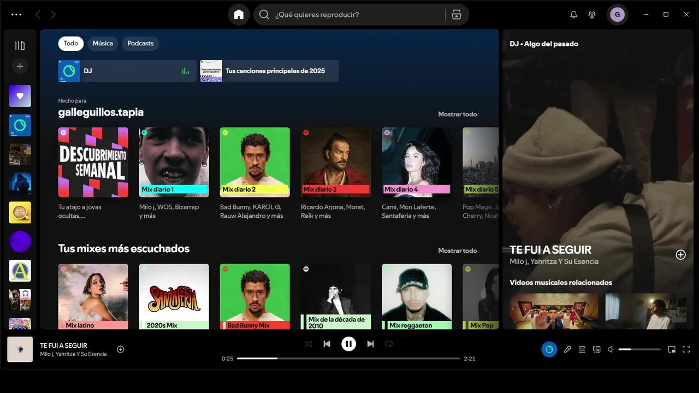Open the three-dots app menu
This screenshot has width=699, height=393.
click(x=16, y=15)
